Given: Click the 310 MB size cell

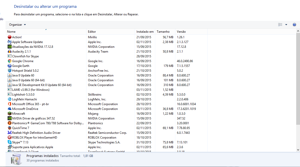Looking at the screenshot, I should click(x=168, y=85).
